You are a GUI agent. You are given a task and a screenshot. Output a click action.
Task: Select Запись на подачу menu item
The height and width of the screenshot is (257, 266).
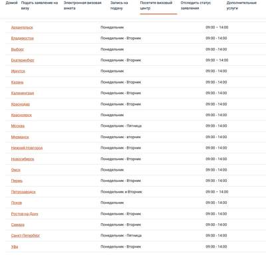119,5
